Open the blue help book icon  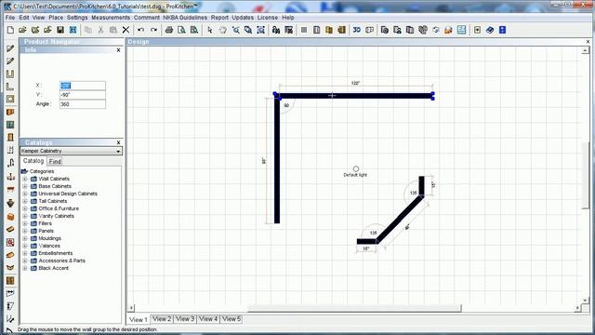(x=490, y=30)
